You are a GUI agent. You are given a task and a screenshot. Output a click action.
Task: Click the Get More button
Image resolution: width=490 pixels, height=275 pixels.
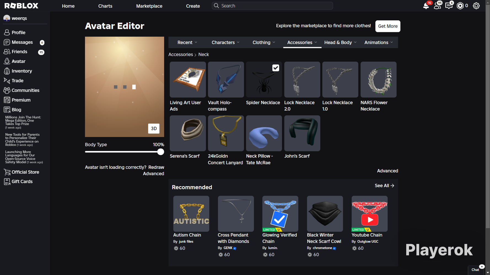coord(388,26)
